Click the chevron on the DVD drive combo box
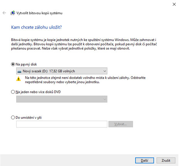 (x=105, y=99)
